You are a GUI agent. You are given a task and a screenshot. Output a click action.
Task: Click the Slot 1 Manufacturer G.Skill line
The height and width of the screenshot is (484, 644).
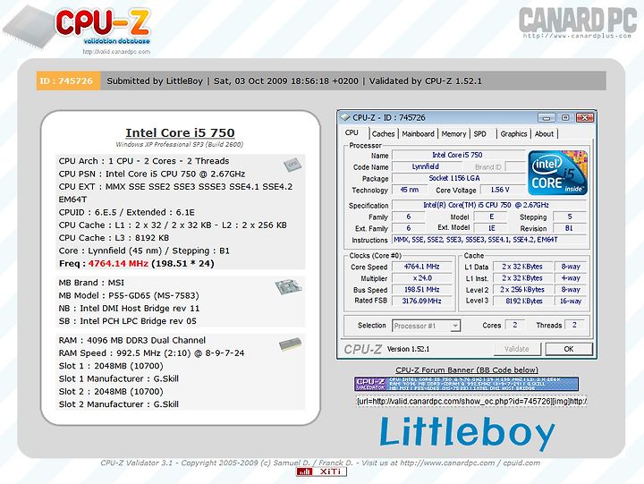tap(119, 378)
